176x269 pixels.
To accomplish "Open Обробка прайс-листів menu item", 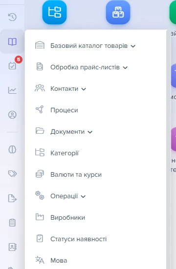I will [85, 67].
